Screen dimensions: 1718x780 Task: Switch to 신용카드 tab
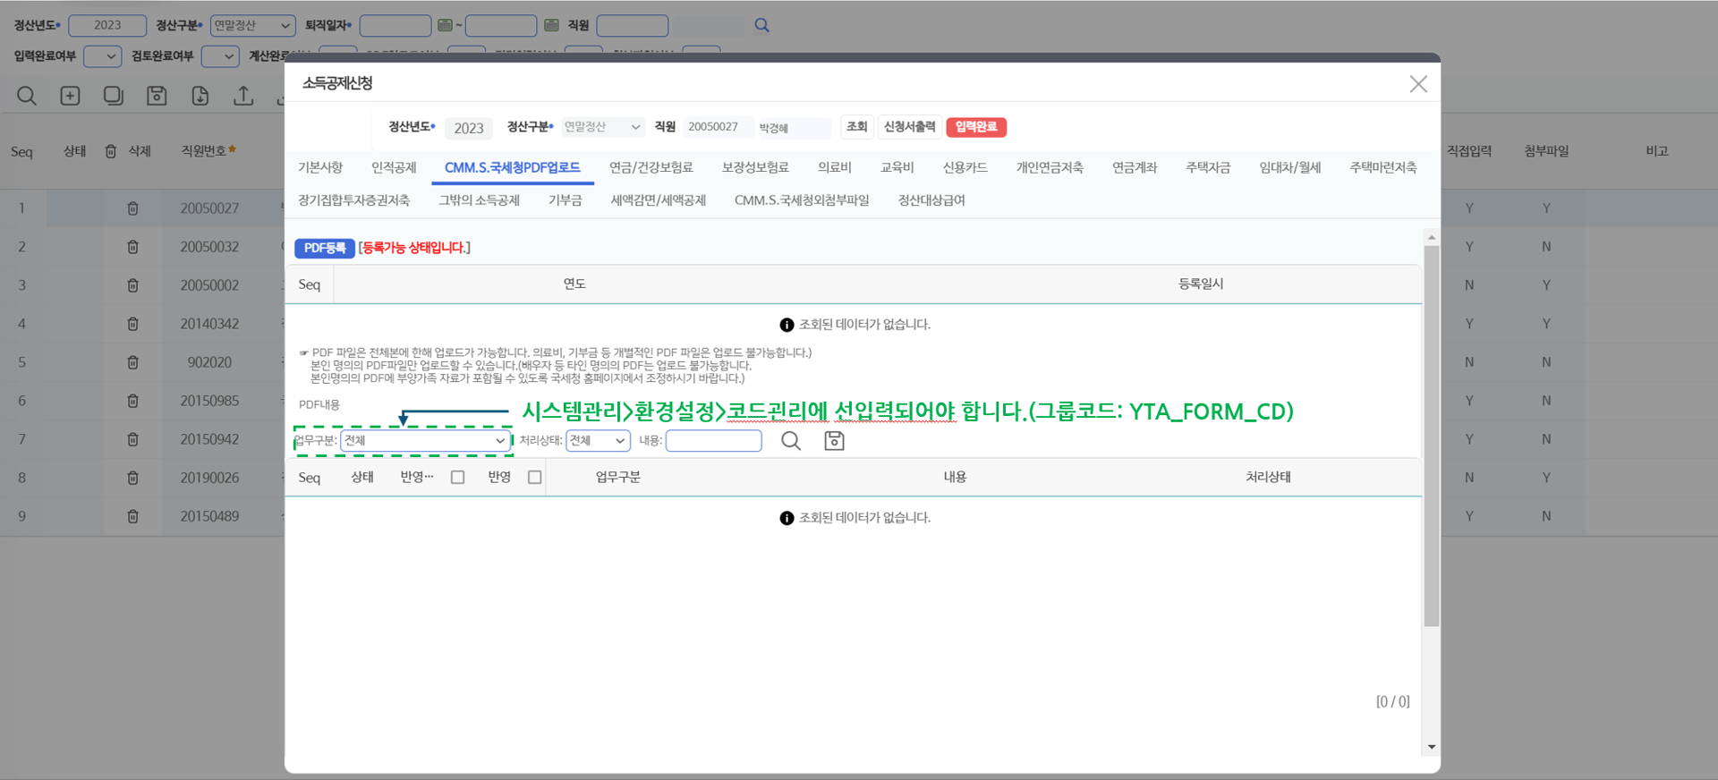click(965, 167)
